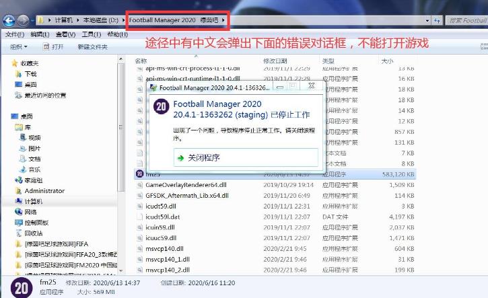
Task: Sort files by 修改日期 column header
Action: pos(275,61)
